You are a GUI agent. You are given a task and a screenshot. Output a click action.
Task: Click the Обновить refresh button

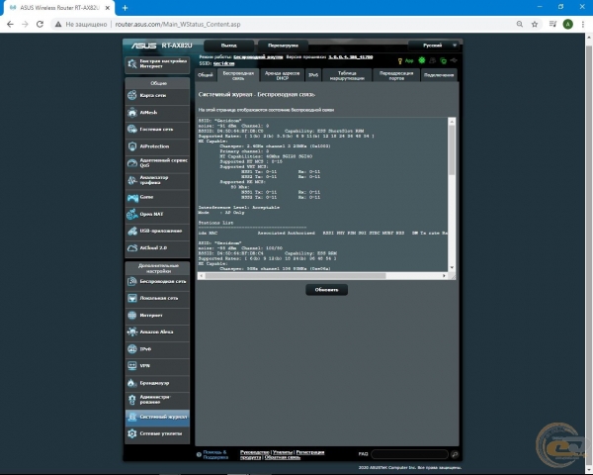pos(326,290)
